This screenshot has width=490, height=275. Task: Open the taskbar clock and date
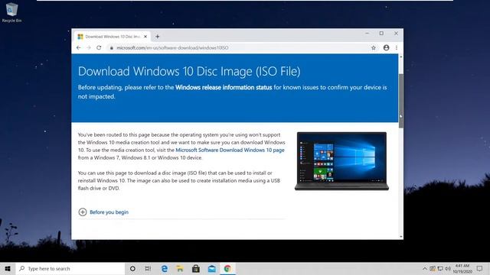[x=462, y=268]
